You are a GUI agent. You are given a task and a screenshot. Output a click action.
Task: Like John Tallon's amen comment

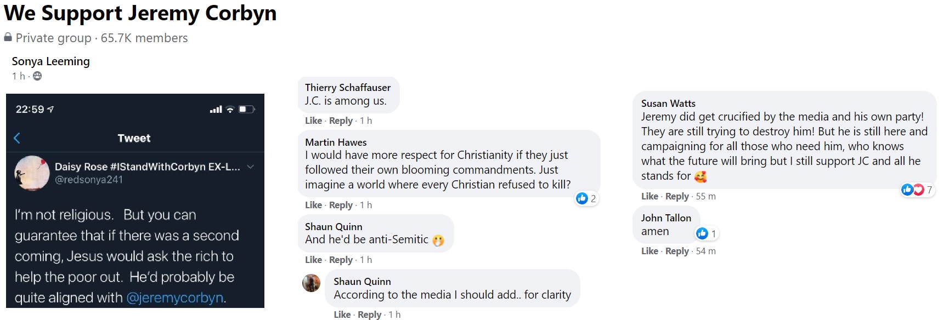click(649, 251)
